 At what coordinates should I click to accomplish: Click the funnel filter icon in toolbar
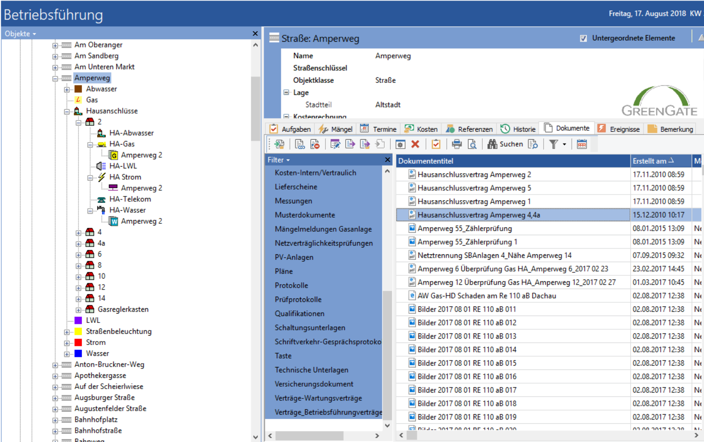553,144
